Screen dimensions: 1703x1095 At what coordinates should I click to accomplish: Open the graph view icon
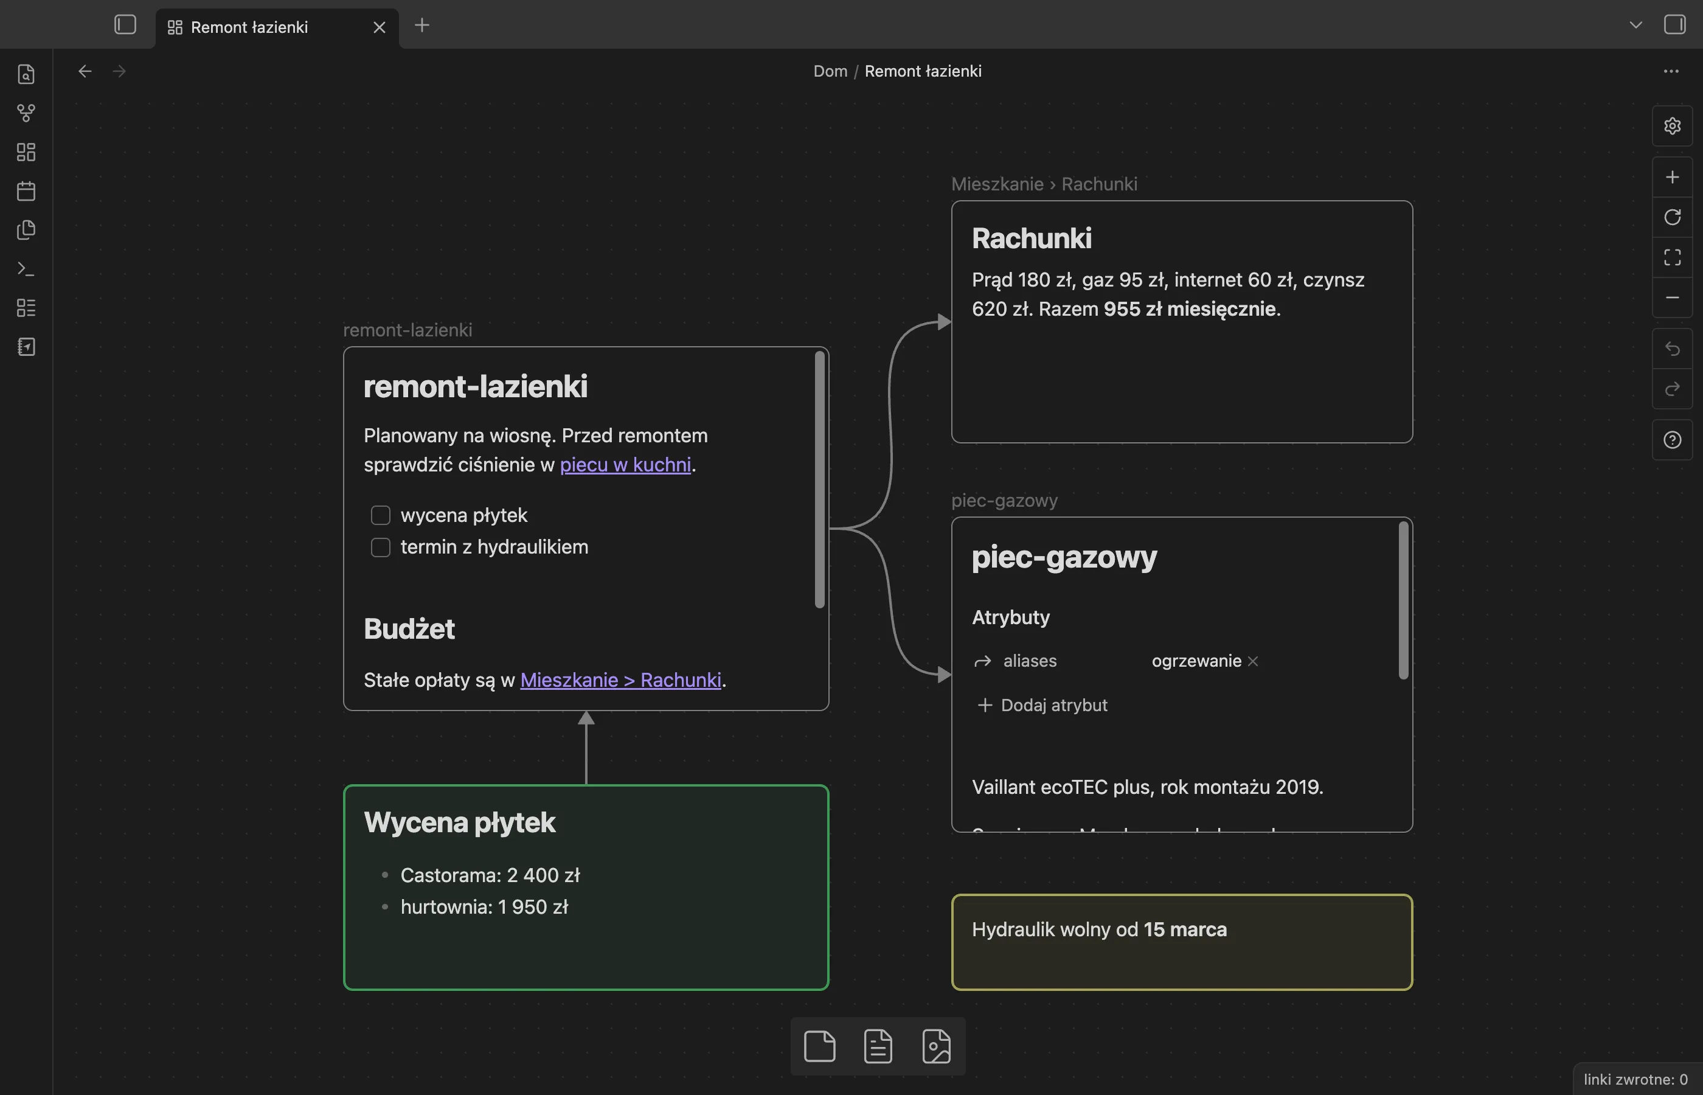pyautogui.click(x=26, y=113)
